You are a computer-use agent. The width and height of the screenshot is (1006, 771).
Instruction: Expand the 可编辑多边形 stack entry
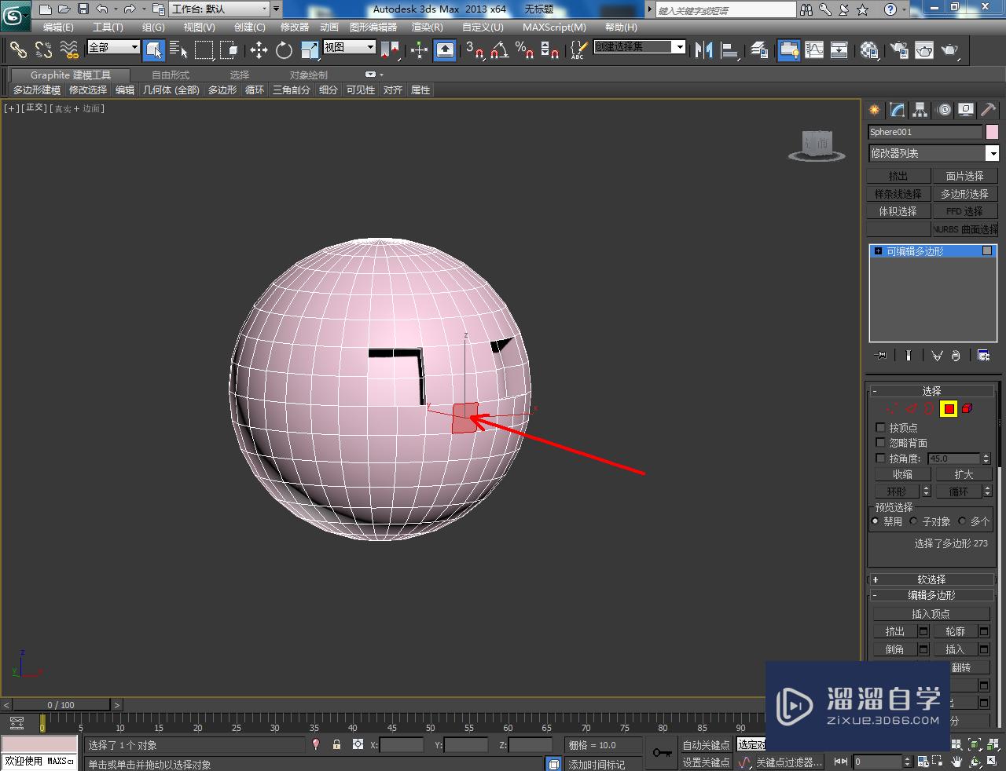point(879,251)
